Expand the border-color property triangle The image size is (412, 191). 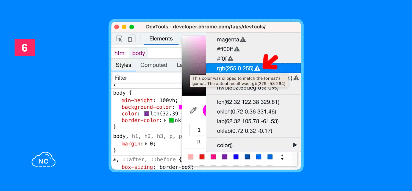pos(165,120)
